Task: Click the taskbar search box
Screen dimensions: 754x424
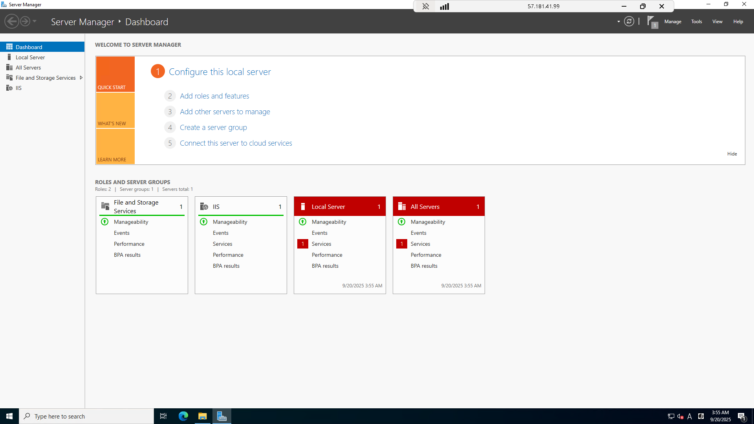Action: (x=86, y=416)
